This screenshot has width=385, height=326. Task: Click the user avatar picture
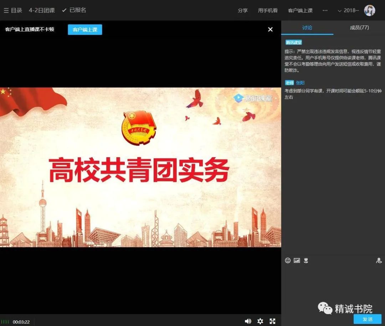tap(369, 10)
